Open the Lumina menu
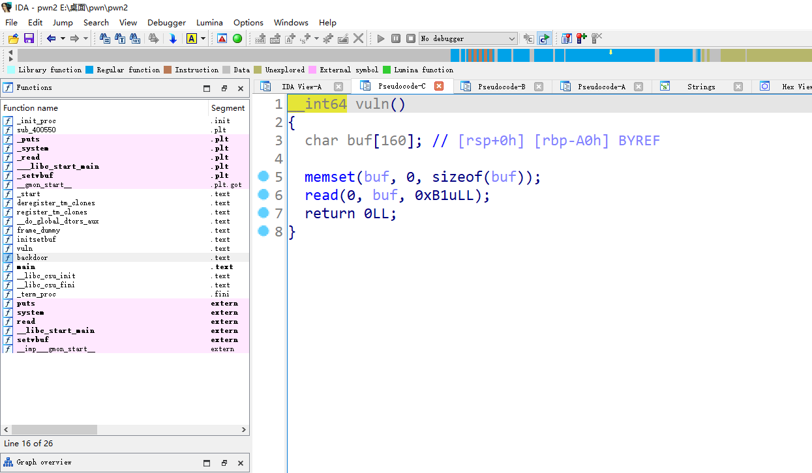Image resolution: width=812 pixels, height=473 pixels. (x=209, y=22)
